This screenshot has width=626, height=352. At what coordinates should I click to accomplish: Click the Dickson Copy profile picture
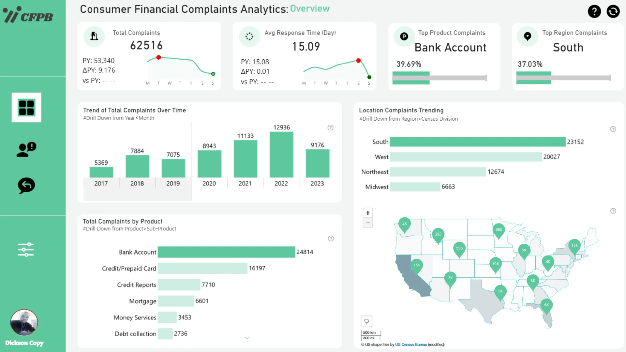24,322
